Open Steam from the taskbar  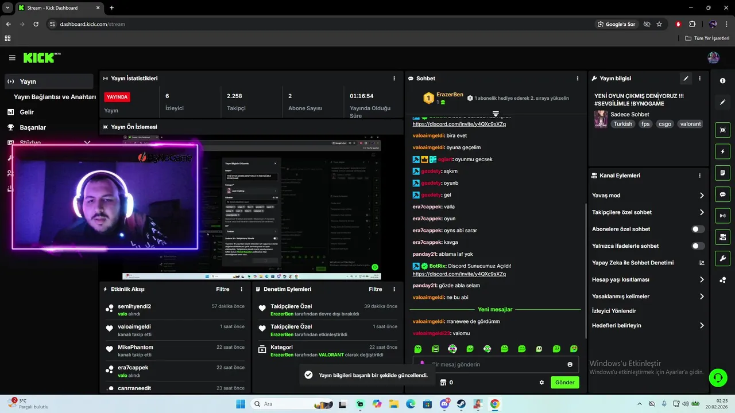pos(461,404)
